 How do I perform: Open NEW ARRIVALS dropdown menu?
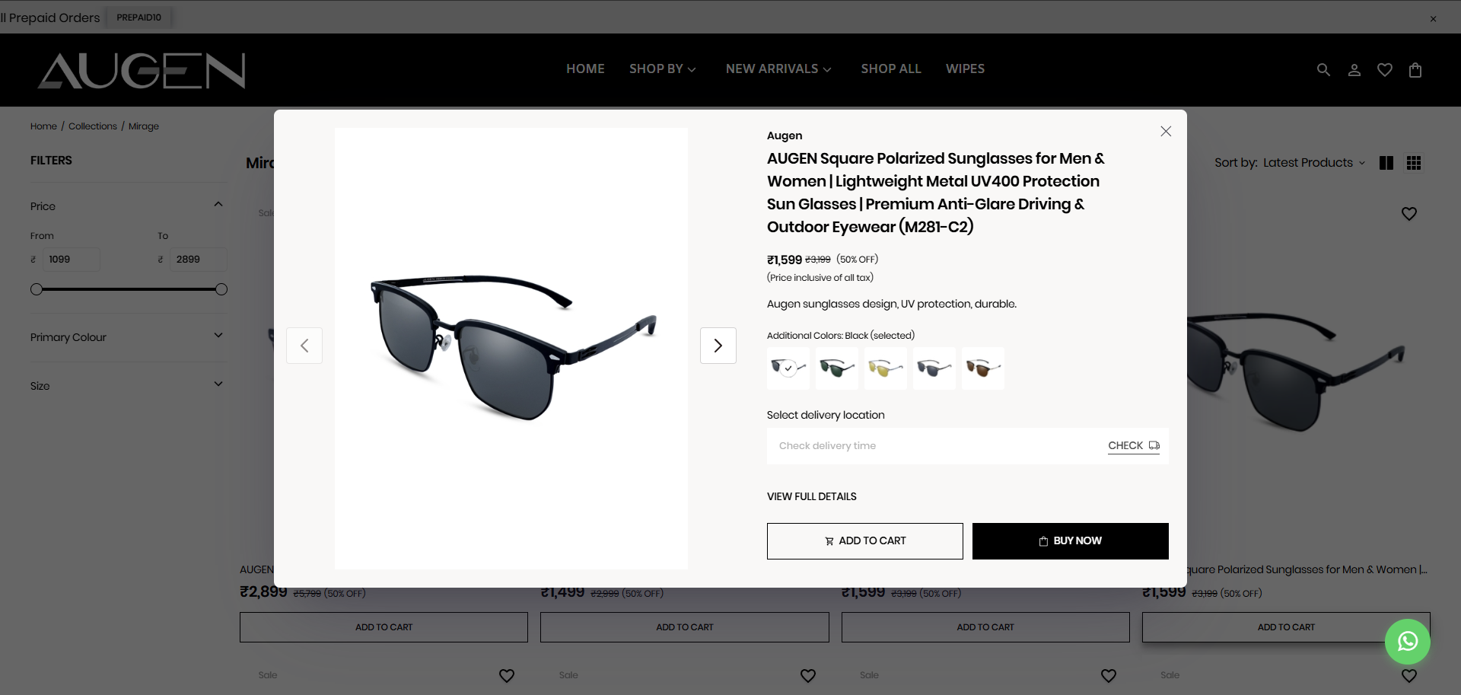(x=778, y=69)
